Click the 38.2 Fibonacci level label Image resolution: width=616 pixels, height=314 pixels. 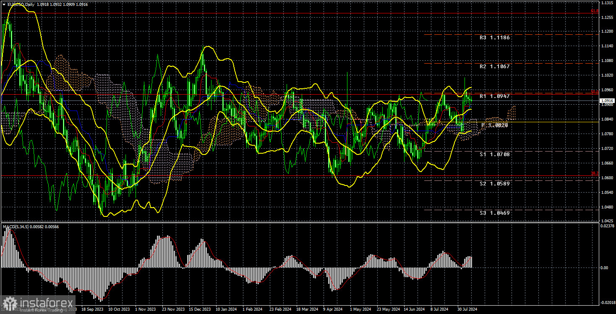click(595, 173)
